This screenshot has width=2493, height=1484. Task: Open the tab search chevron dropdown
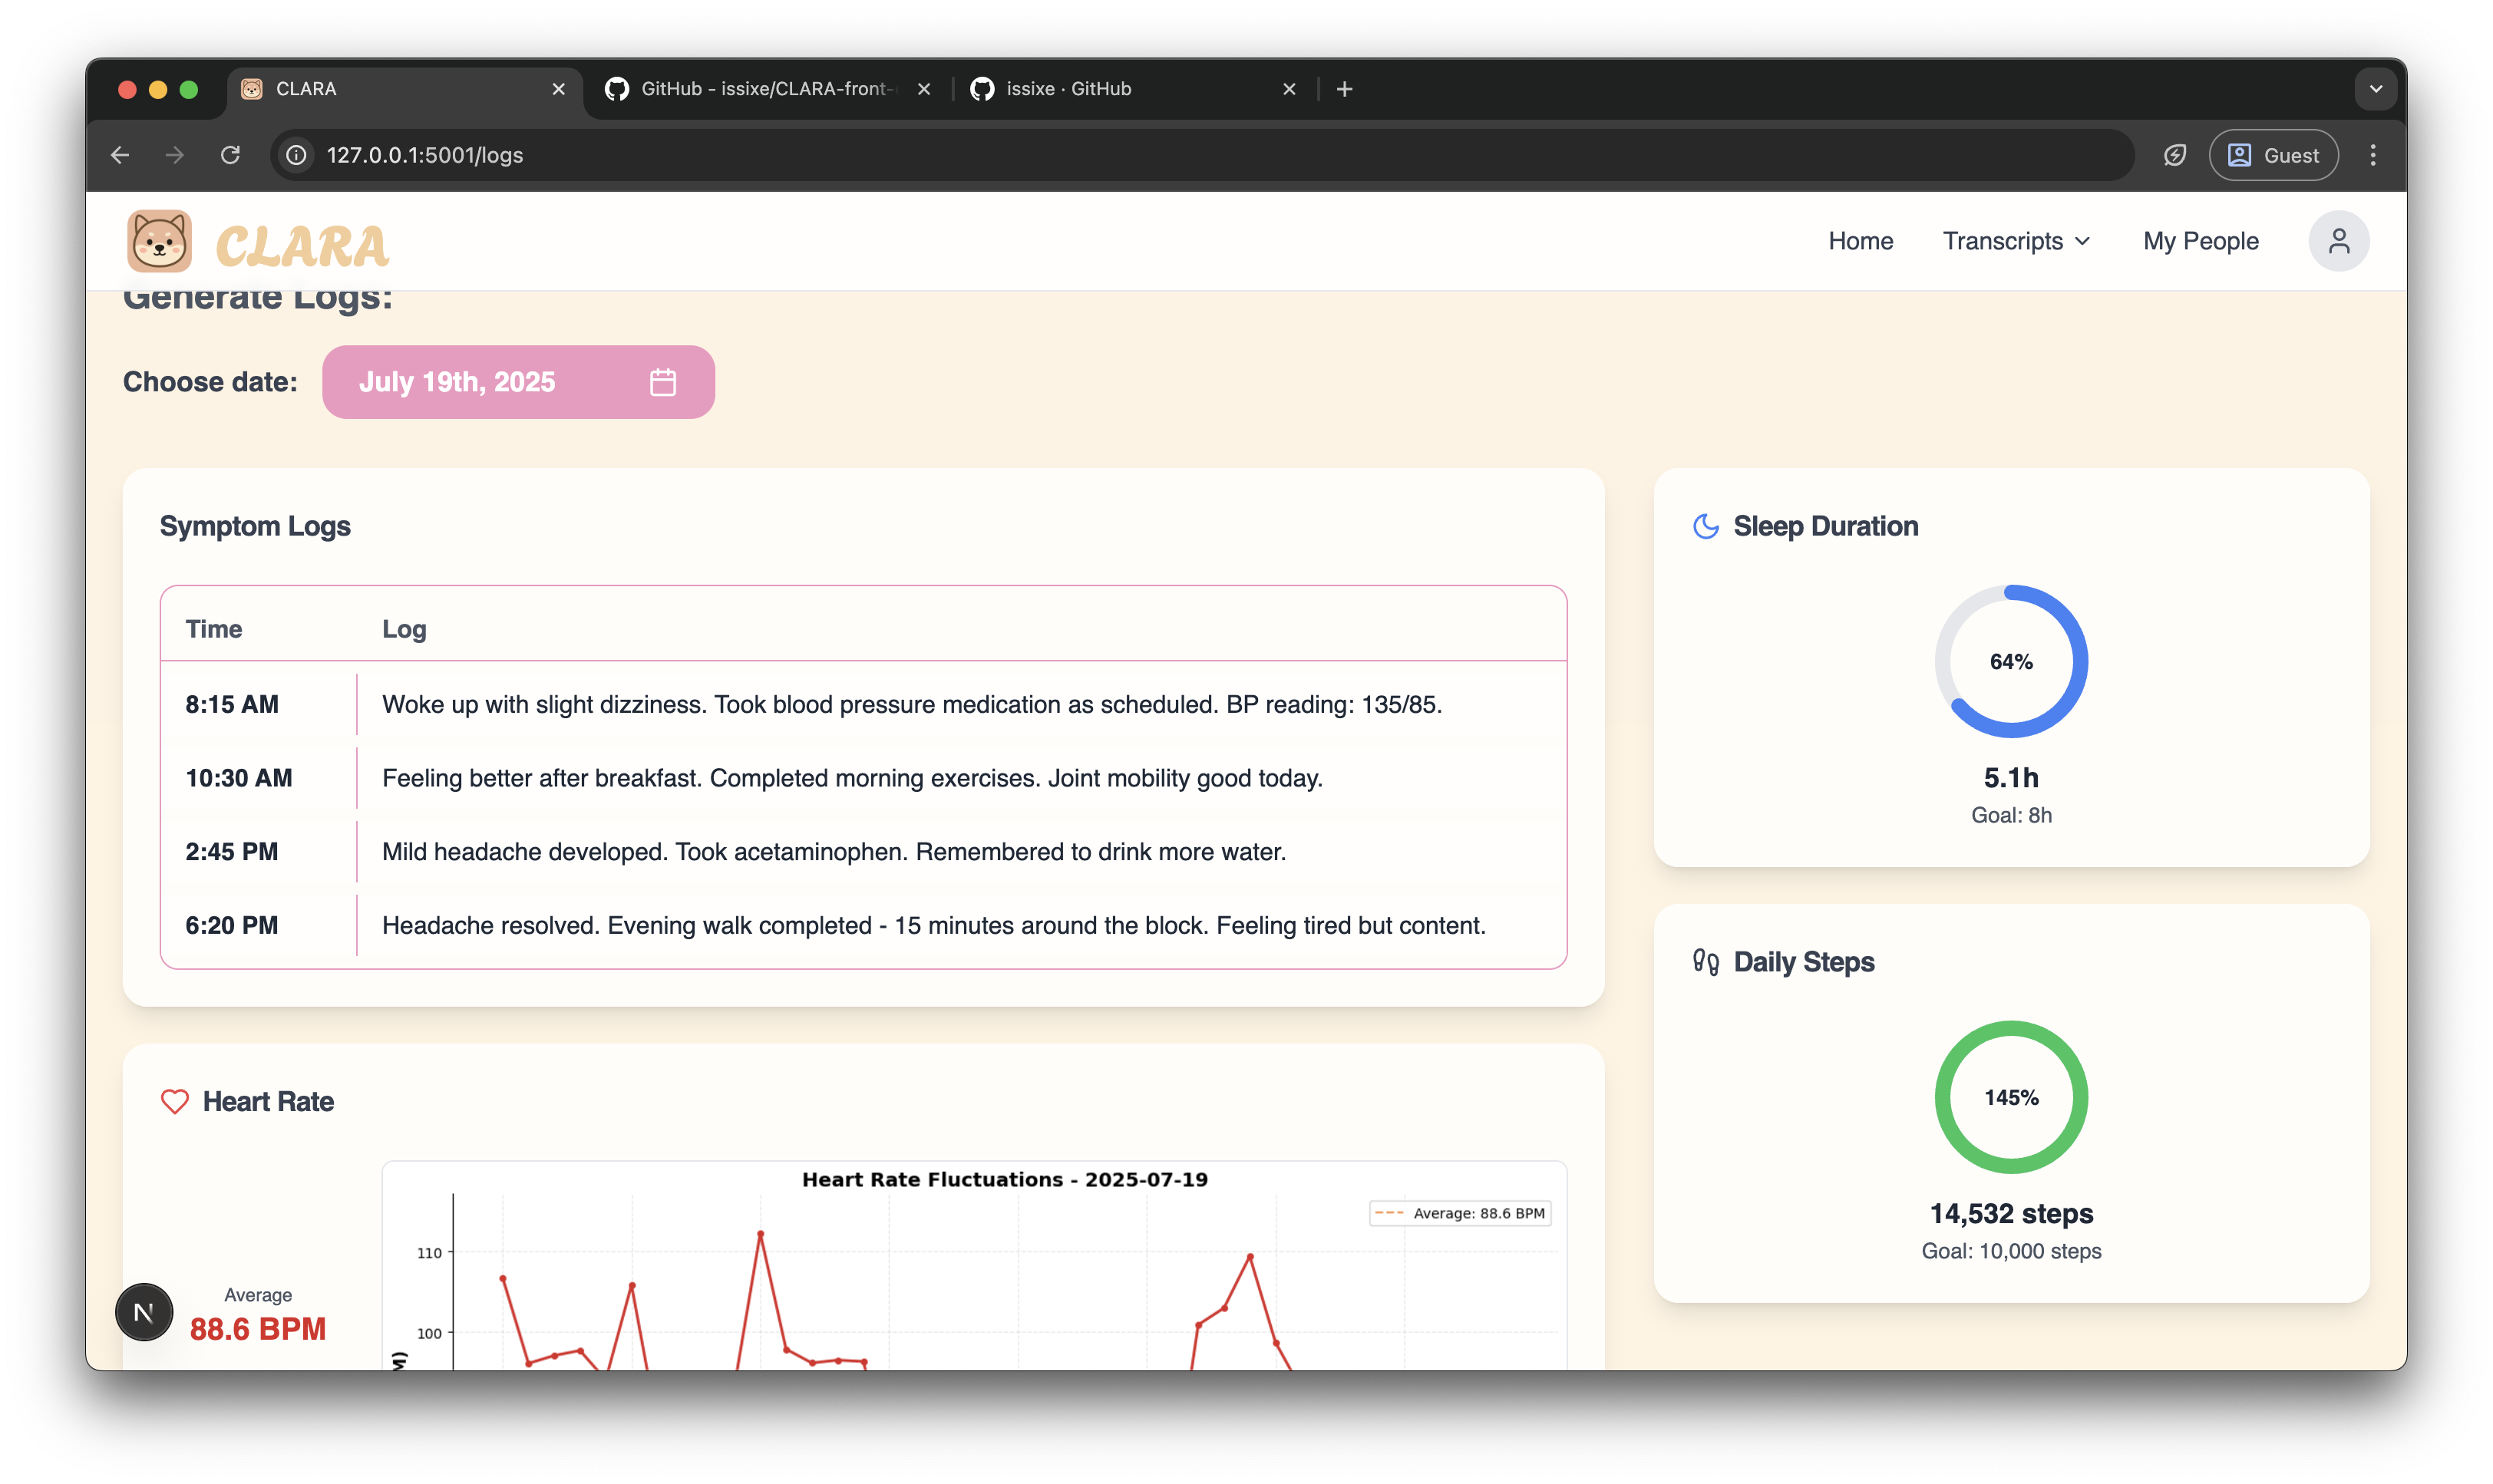pyautogui.click(x=2376, y=89)
